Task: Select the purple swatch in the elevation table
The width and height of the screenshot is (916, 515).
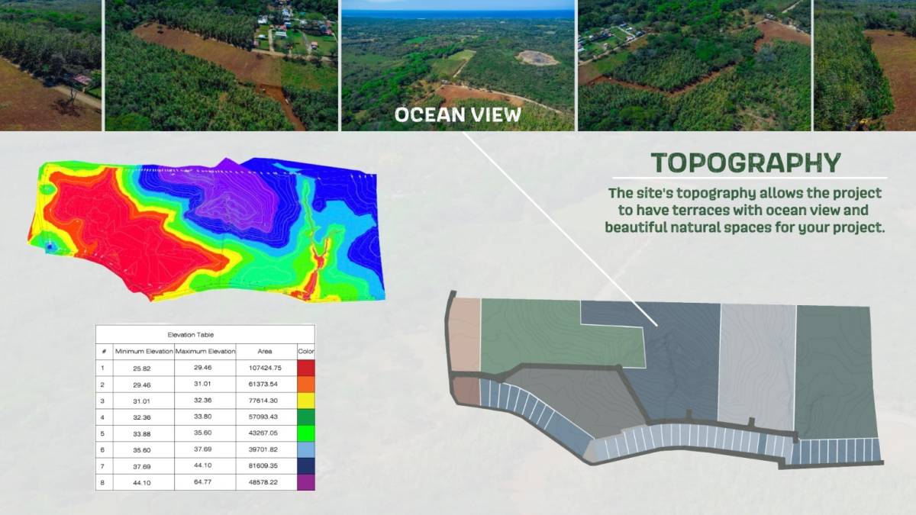Action: (x=306, y=482)
